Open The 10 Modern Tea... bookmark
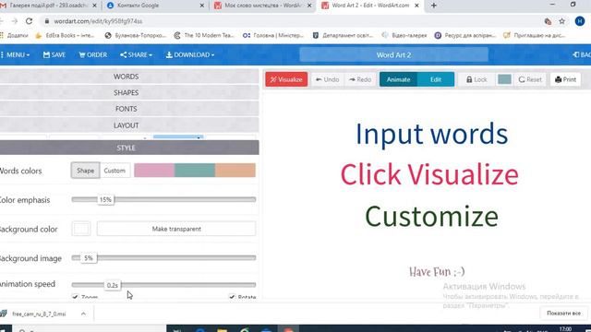591x332 pixels. 205,35
